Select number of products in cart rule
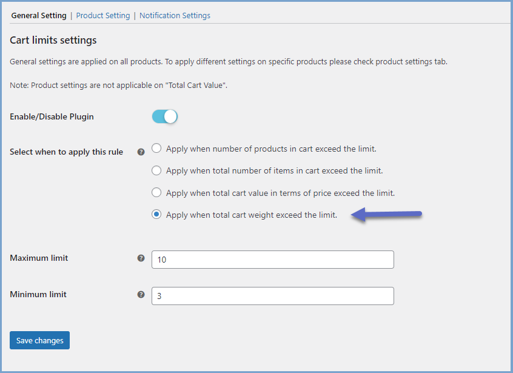The height and width of the screenshot is (373, 513). point(156,149)
